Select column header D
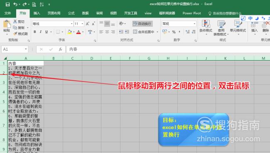The height and width of the screenshot is (153, 270). pyautogui.click(x=92, y=58)
